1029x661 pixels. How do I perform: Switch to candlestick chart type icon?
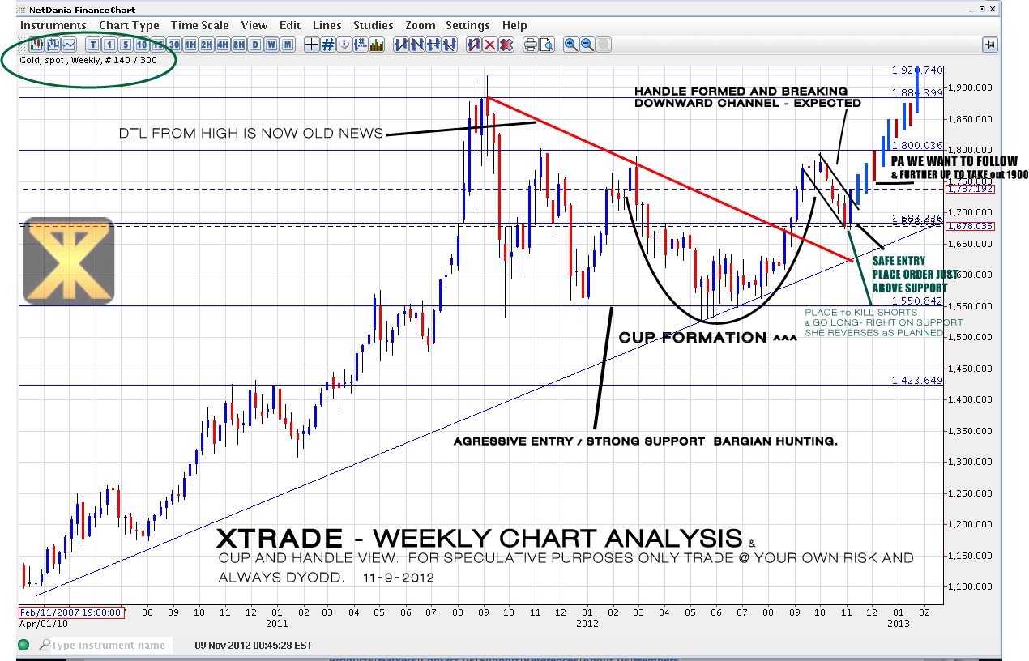coord(36,45)
